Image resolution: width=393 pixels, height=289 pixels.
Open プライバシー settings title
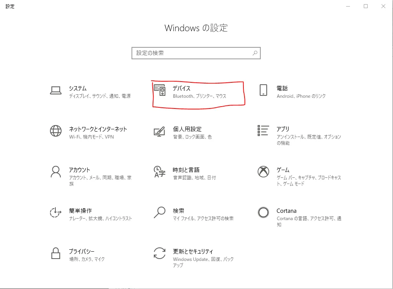tap(82, 251)
